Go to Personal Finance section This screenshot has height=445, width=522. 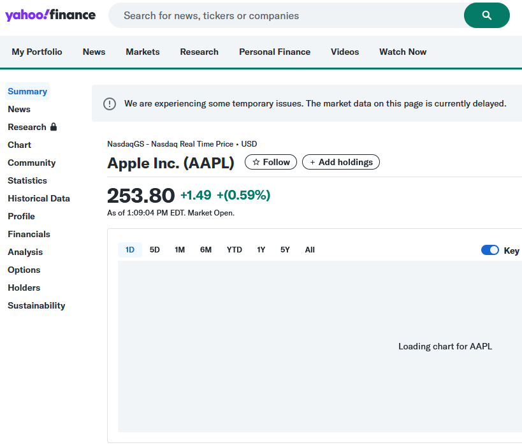[275, 52]
